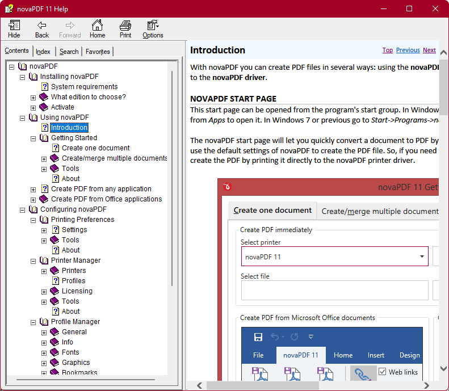This screenshot has width=449, height=391.
Task: Click the Next topic link
Action: click(429, 50)
